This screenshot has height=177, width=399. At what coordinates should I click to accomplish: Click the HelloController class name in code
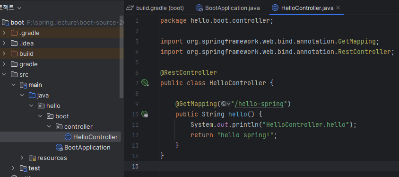point(238,83)
